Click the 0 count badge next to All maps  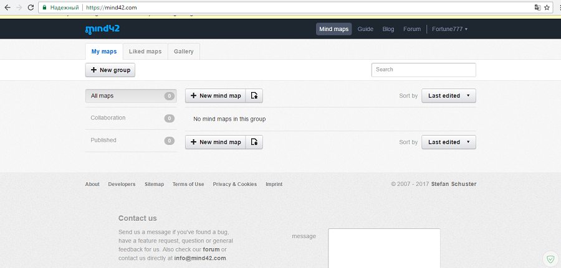170,96
